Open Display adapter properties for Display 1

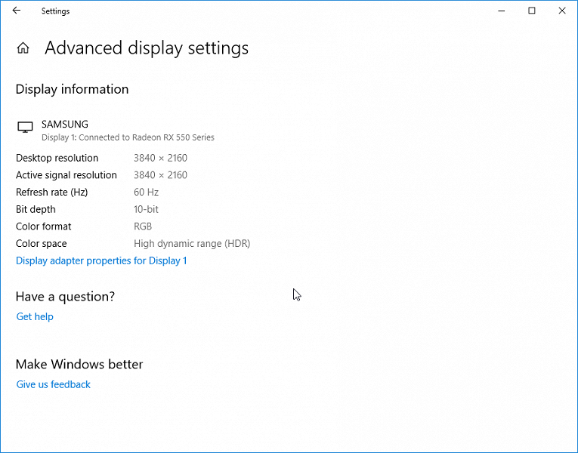tap(101, 260)
